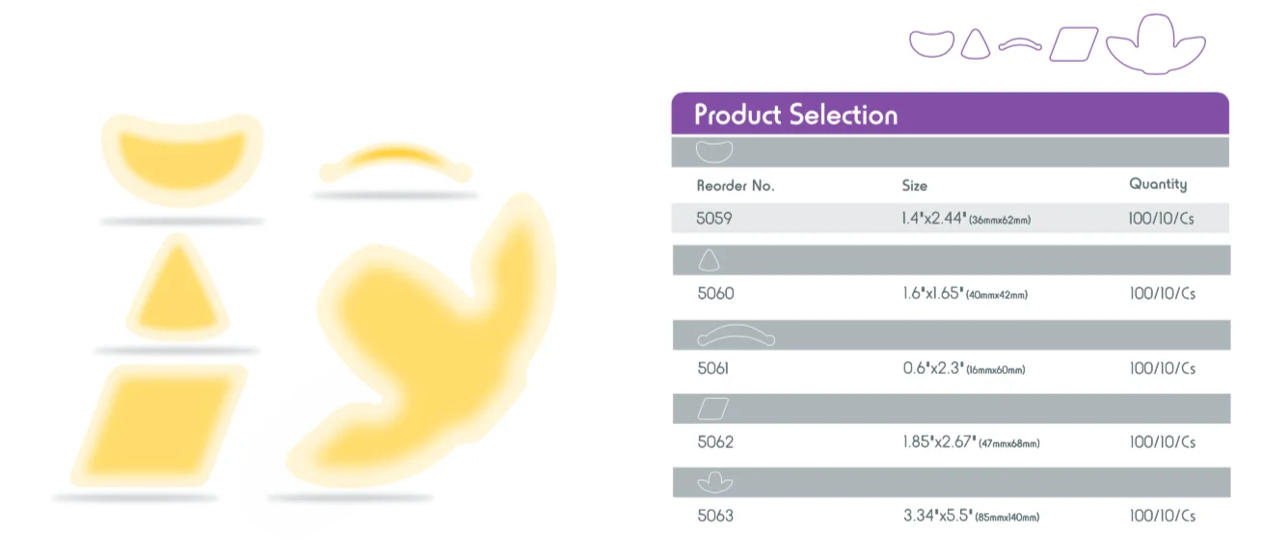Select the curved strip icon in the gray bar above 5061
The image size is (1263, 559).
coord(736,335)
